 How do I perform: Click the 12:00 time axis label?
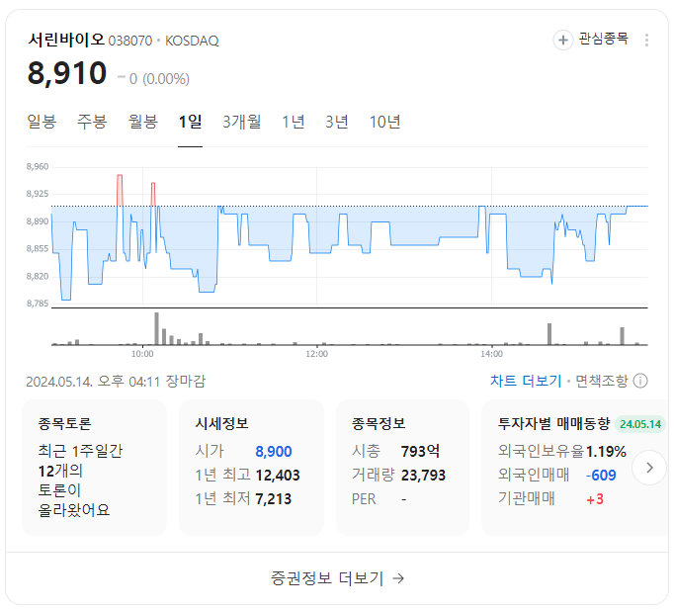(317, 354)
